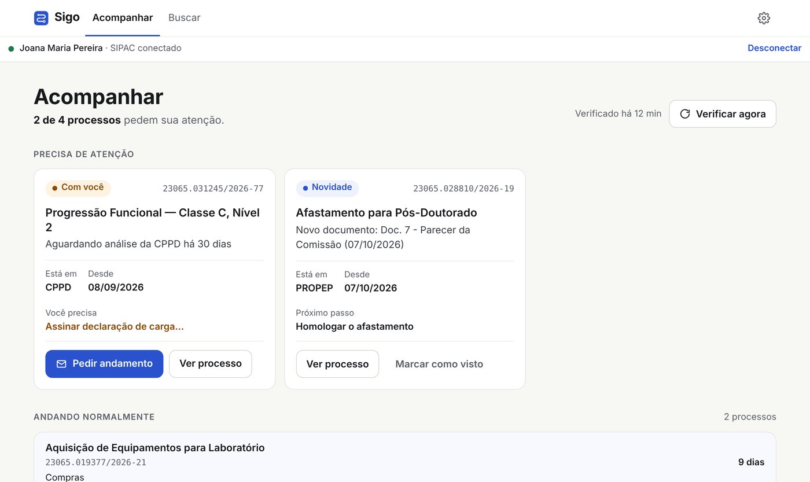Click the Verificar agora button

pyautogui.click(x=723, y=114)
